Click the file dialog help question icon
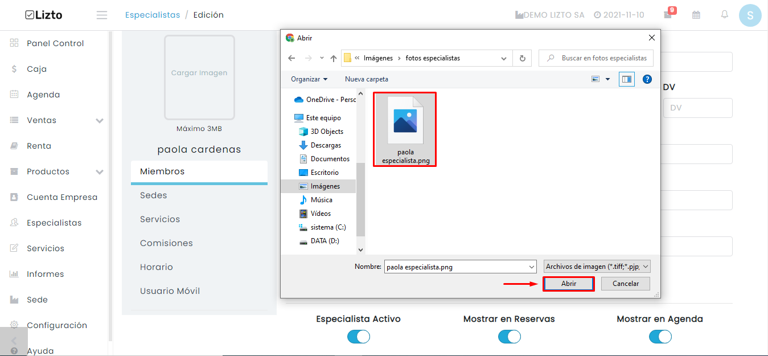 point(647,79)
